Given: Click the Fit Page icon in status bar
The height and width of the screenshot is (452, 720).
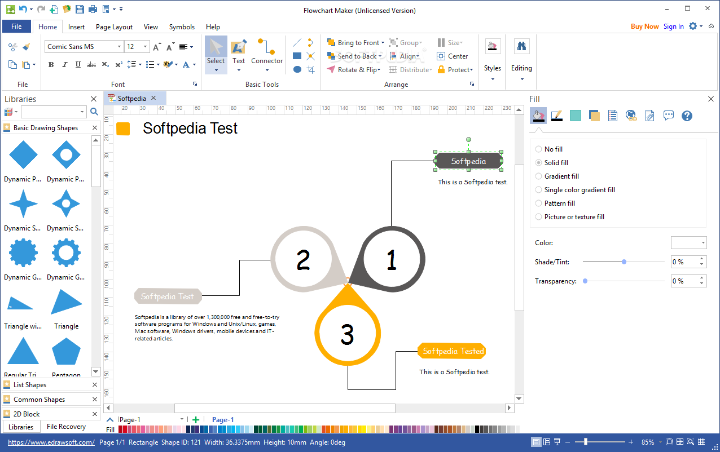Looking at the screenshot, I should pos(670,442).
